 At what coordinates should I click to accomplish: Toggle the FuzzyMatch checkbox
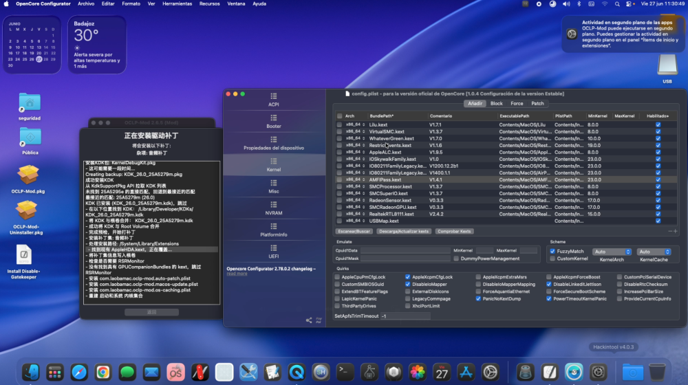pos(552,251)
